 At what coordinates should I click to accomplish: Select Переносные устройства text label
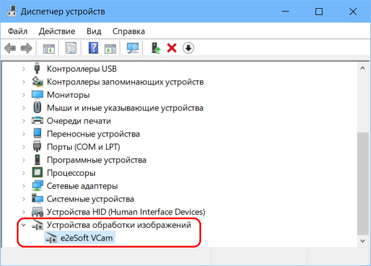pos(93,134)
